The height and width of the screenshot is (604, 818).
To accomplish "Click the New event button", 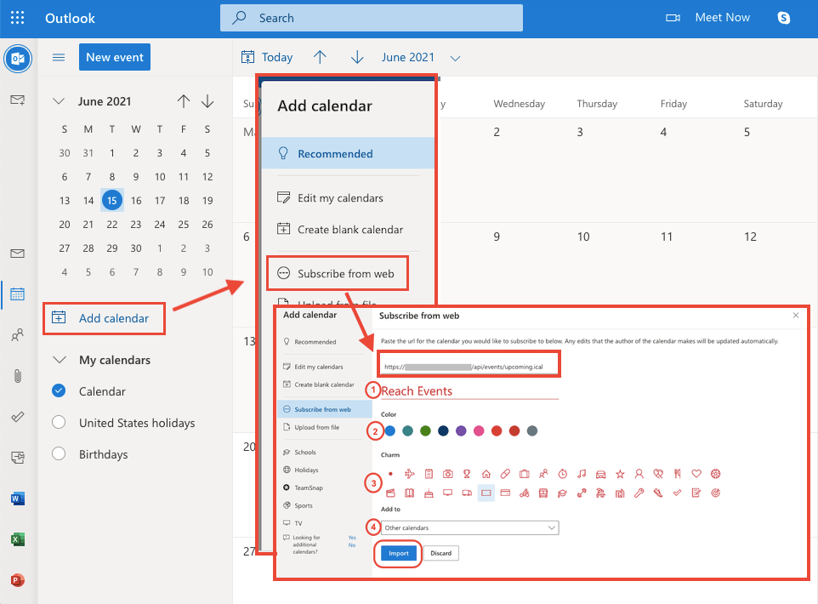I will (x=115, y=57).
